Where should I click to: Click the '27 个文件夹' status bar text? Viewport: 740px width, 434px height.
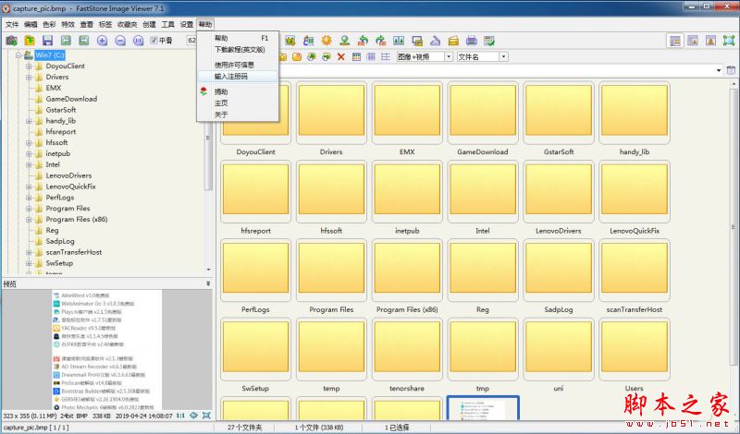pyautogui.click(x=244, y=428)
